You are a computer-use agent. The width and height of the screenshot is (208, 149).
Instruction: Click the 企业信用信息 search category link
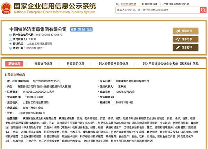pos(128,4)
